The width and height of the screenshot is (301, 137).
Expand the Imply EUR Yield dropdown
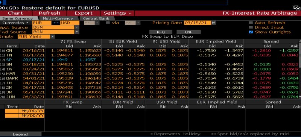[53, 37]
